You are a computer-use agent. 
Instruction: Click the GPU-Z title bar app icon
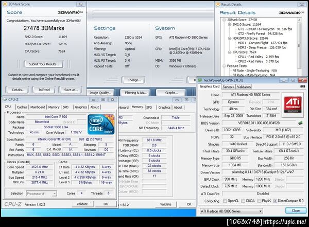click(200, 80)
